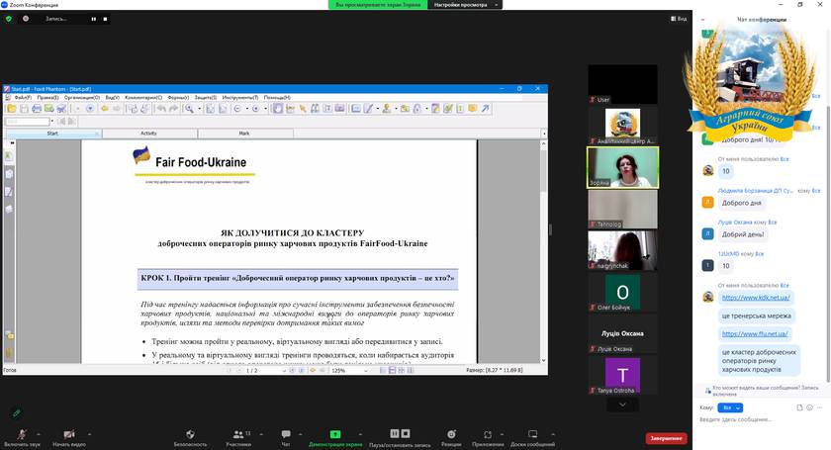The width and height of the screenshot is (831, 450).
Task: Open the Вид view layout button
Action: tap(679, 19)
